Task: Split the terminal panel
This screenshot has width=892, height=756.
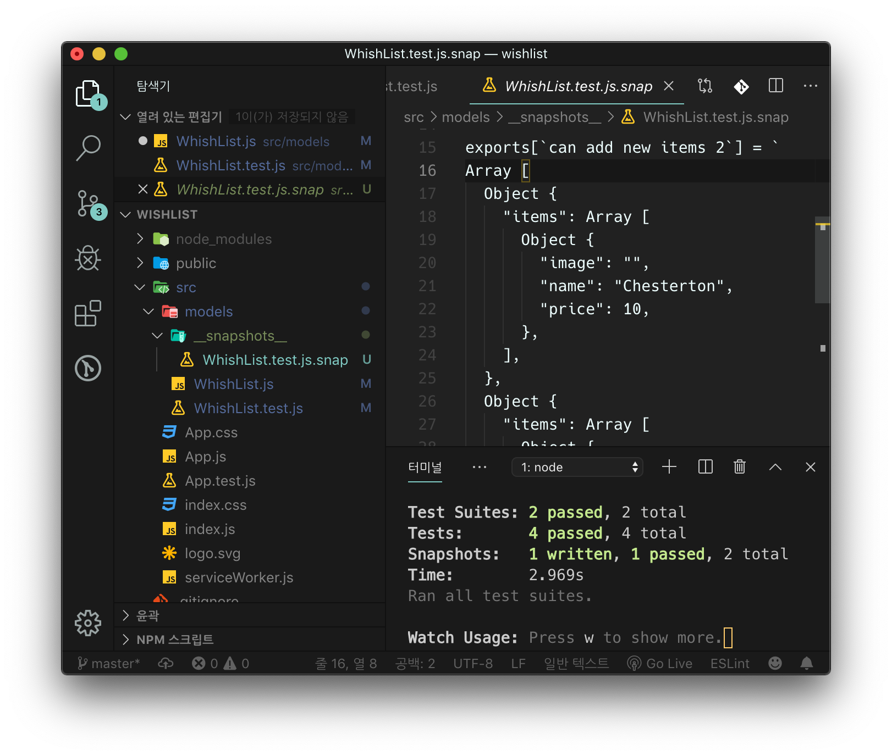Action: (705, 467)
